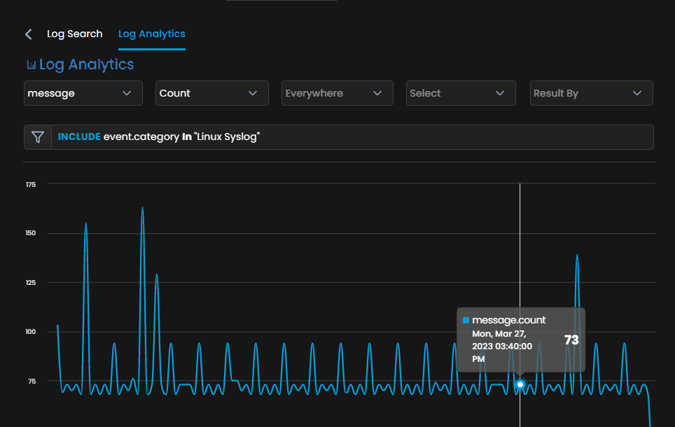Go back using the left chevron arrow
The height and width of the screenshot is (427, 675).
pos(29,34)
